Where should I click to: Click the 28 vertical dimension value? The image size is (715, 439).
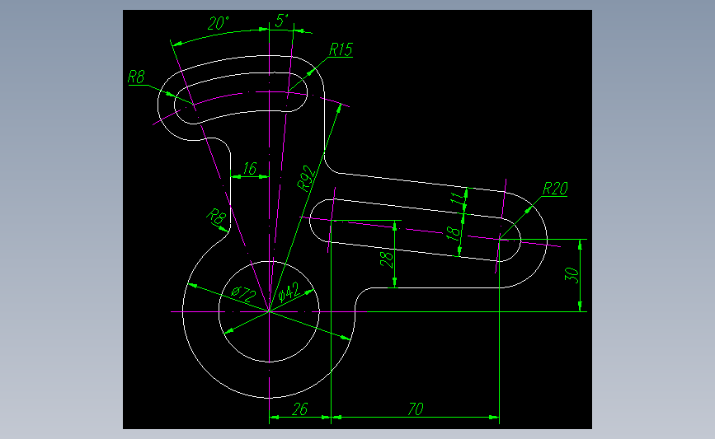[x=386, y=259]
